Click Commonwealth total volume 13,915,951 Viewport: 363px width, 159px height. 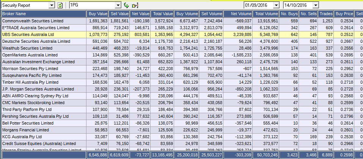click(266, 21)
